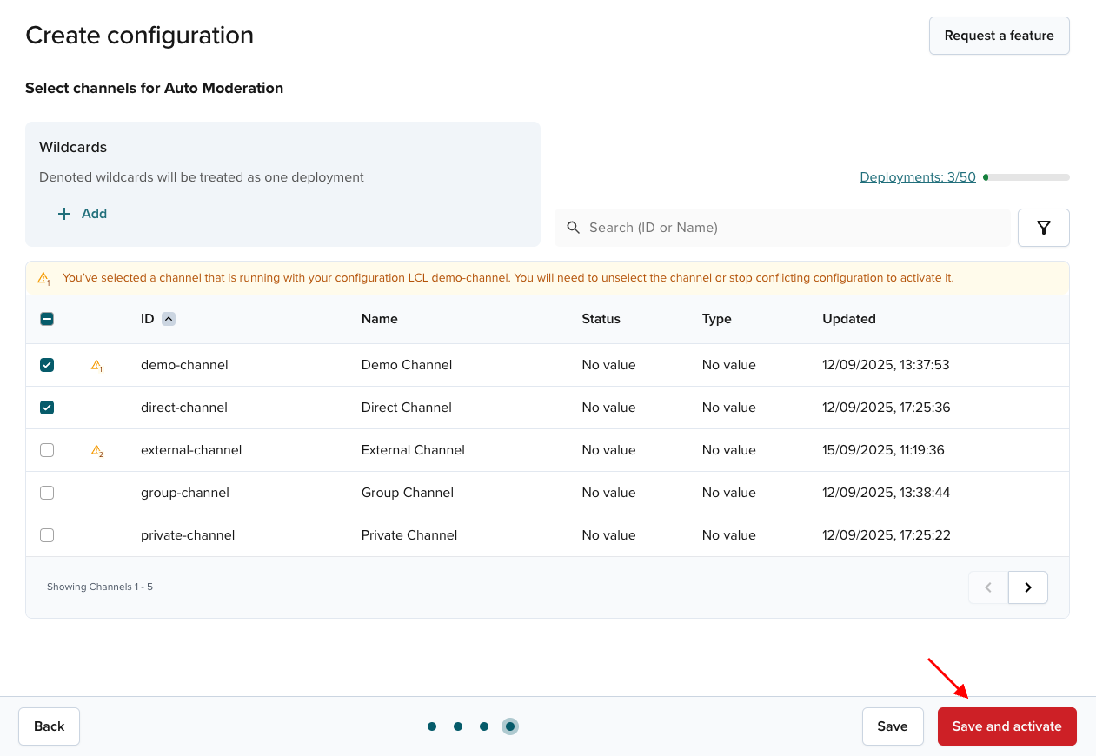Screen dimensions: 1096x756
Task: Click the search magnifier icon
Action: (573, 227)
